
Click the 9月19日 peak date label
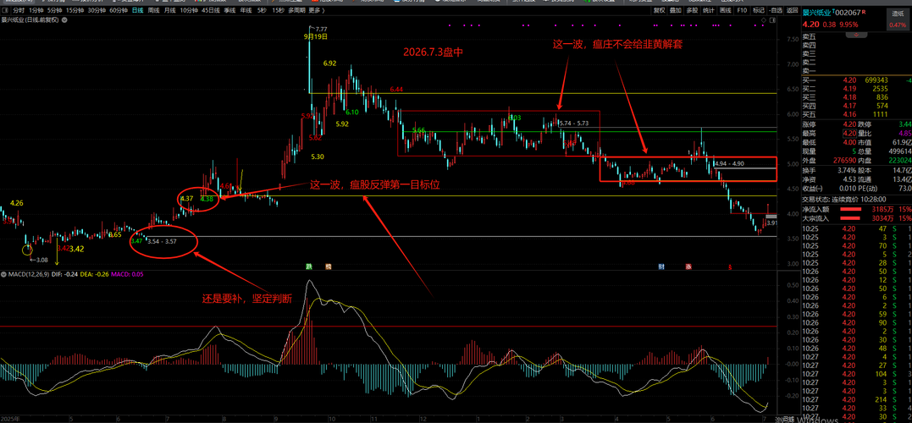point(315,36)
